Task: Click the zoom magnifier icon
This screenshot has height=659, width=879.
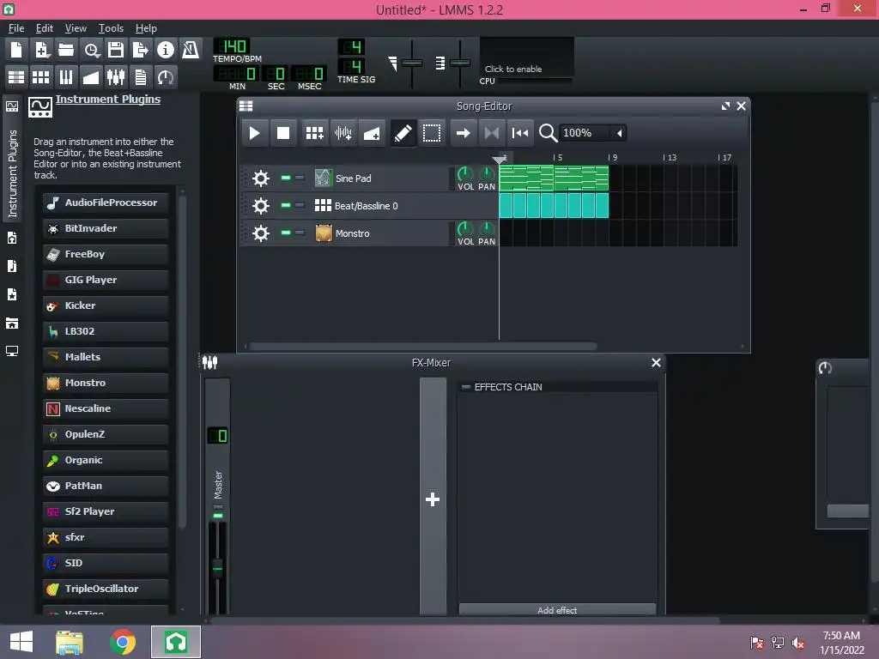Action: click(x=548, y=133)
